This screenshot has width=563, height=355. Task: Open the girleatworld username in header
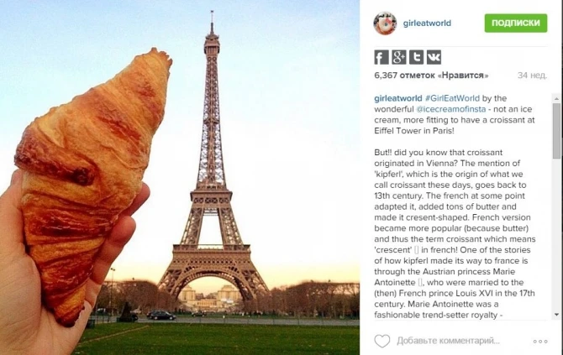(427, 23)
